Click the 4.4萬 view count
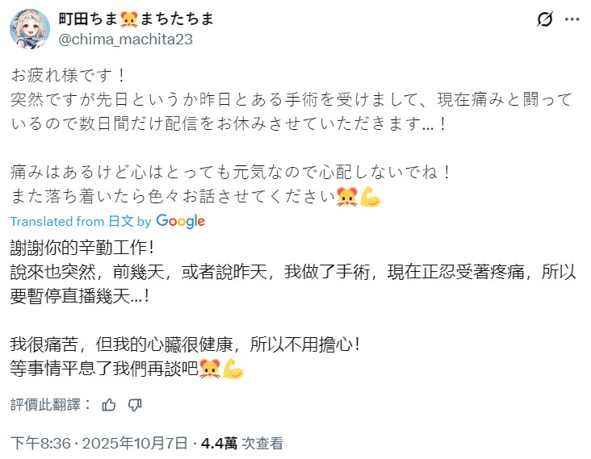Viewport: 591px width, 459px height. point(219,443)
